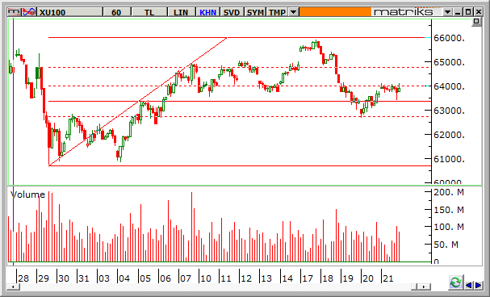This screenshot has width=490, height=297.
Task: Click small square button at chart's top-right corner
Action: click(x=476, y=21)
